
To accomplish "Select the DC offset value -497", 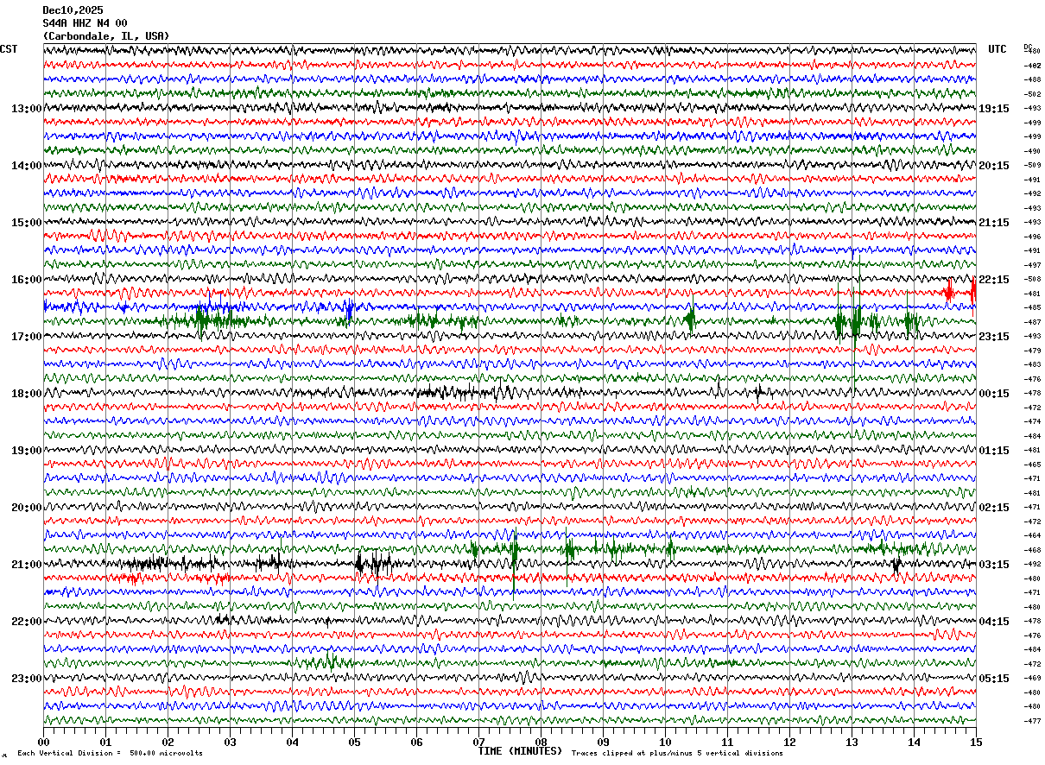I will click(1032, 265).
